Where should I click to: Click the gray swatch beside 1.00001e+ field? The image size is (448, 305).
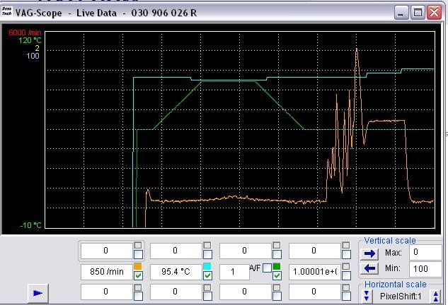345,266
